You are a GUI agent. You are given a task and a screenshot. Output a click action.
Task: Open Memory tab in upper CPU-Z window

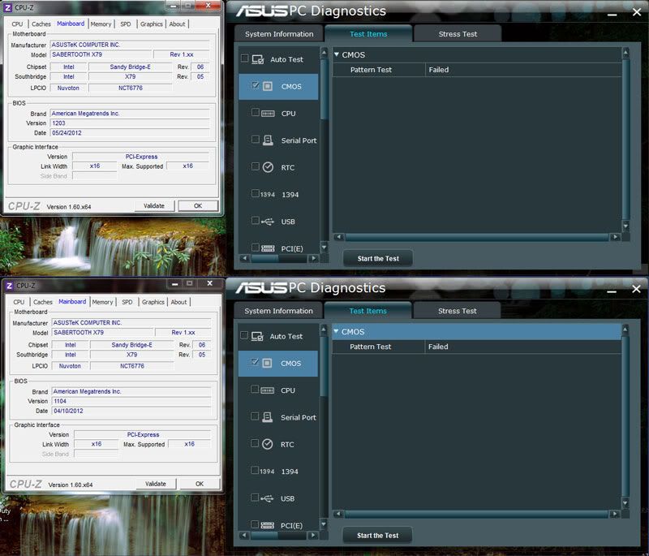coord(101,24)
